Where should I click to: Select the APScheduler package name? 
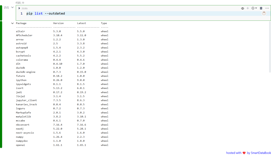24,35
